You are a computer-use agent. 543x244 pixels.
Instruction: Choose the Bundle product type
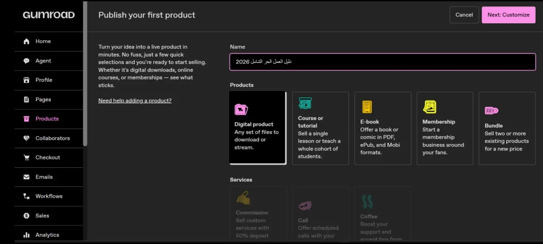coord(507,128)
